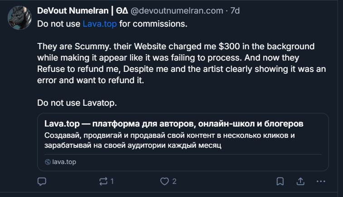Follow the blue Lava.top inline link
Viewport: 343px width, 197px height.
tap(100, 23)
